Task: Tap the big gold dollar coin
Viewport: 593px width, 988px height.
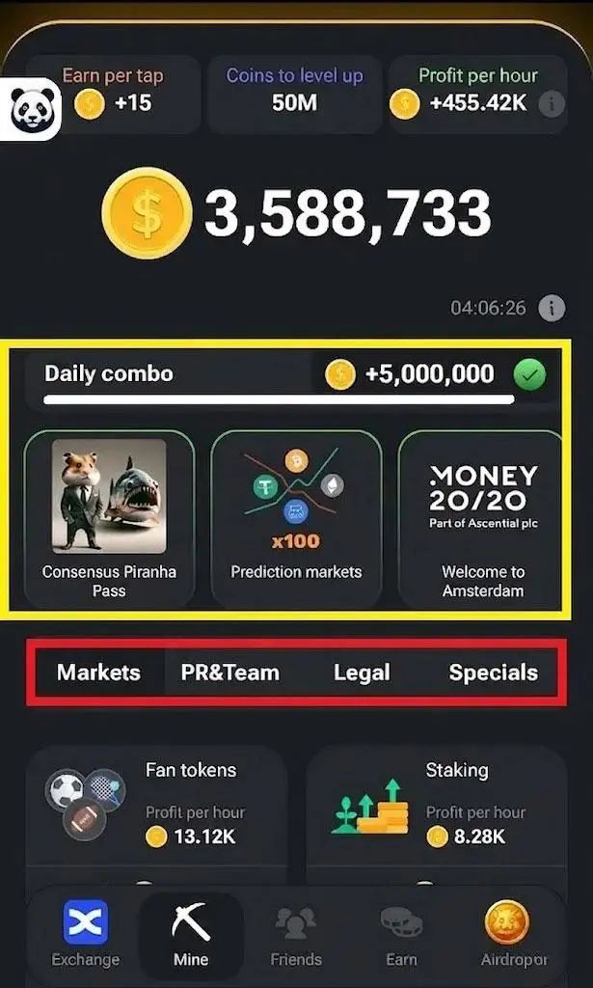Action: click(147, 213)
